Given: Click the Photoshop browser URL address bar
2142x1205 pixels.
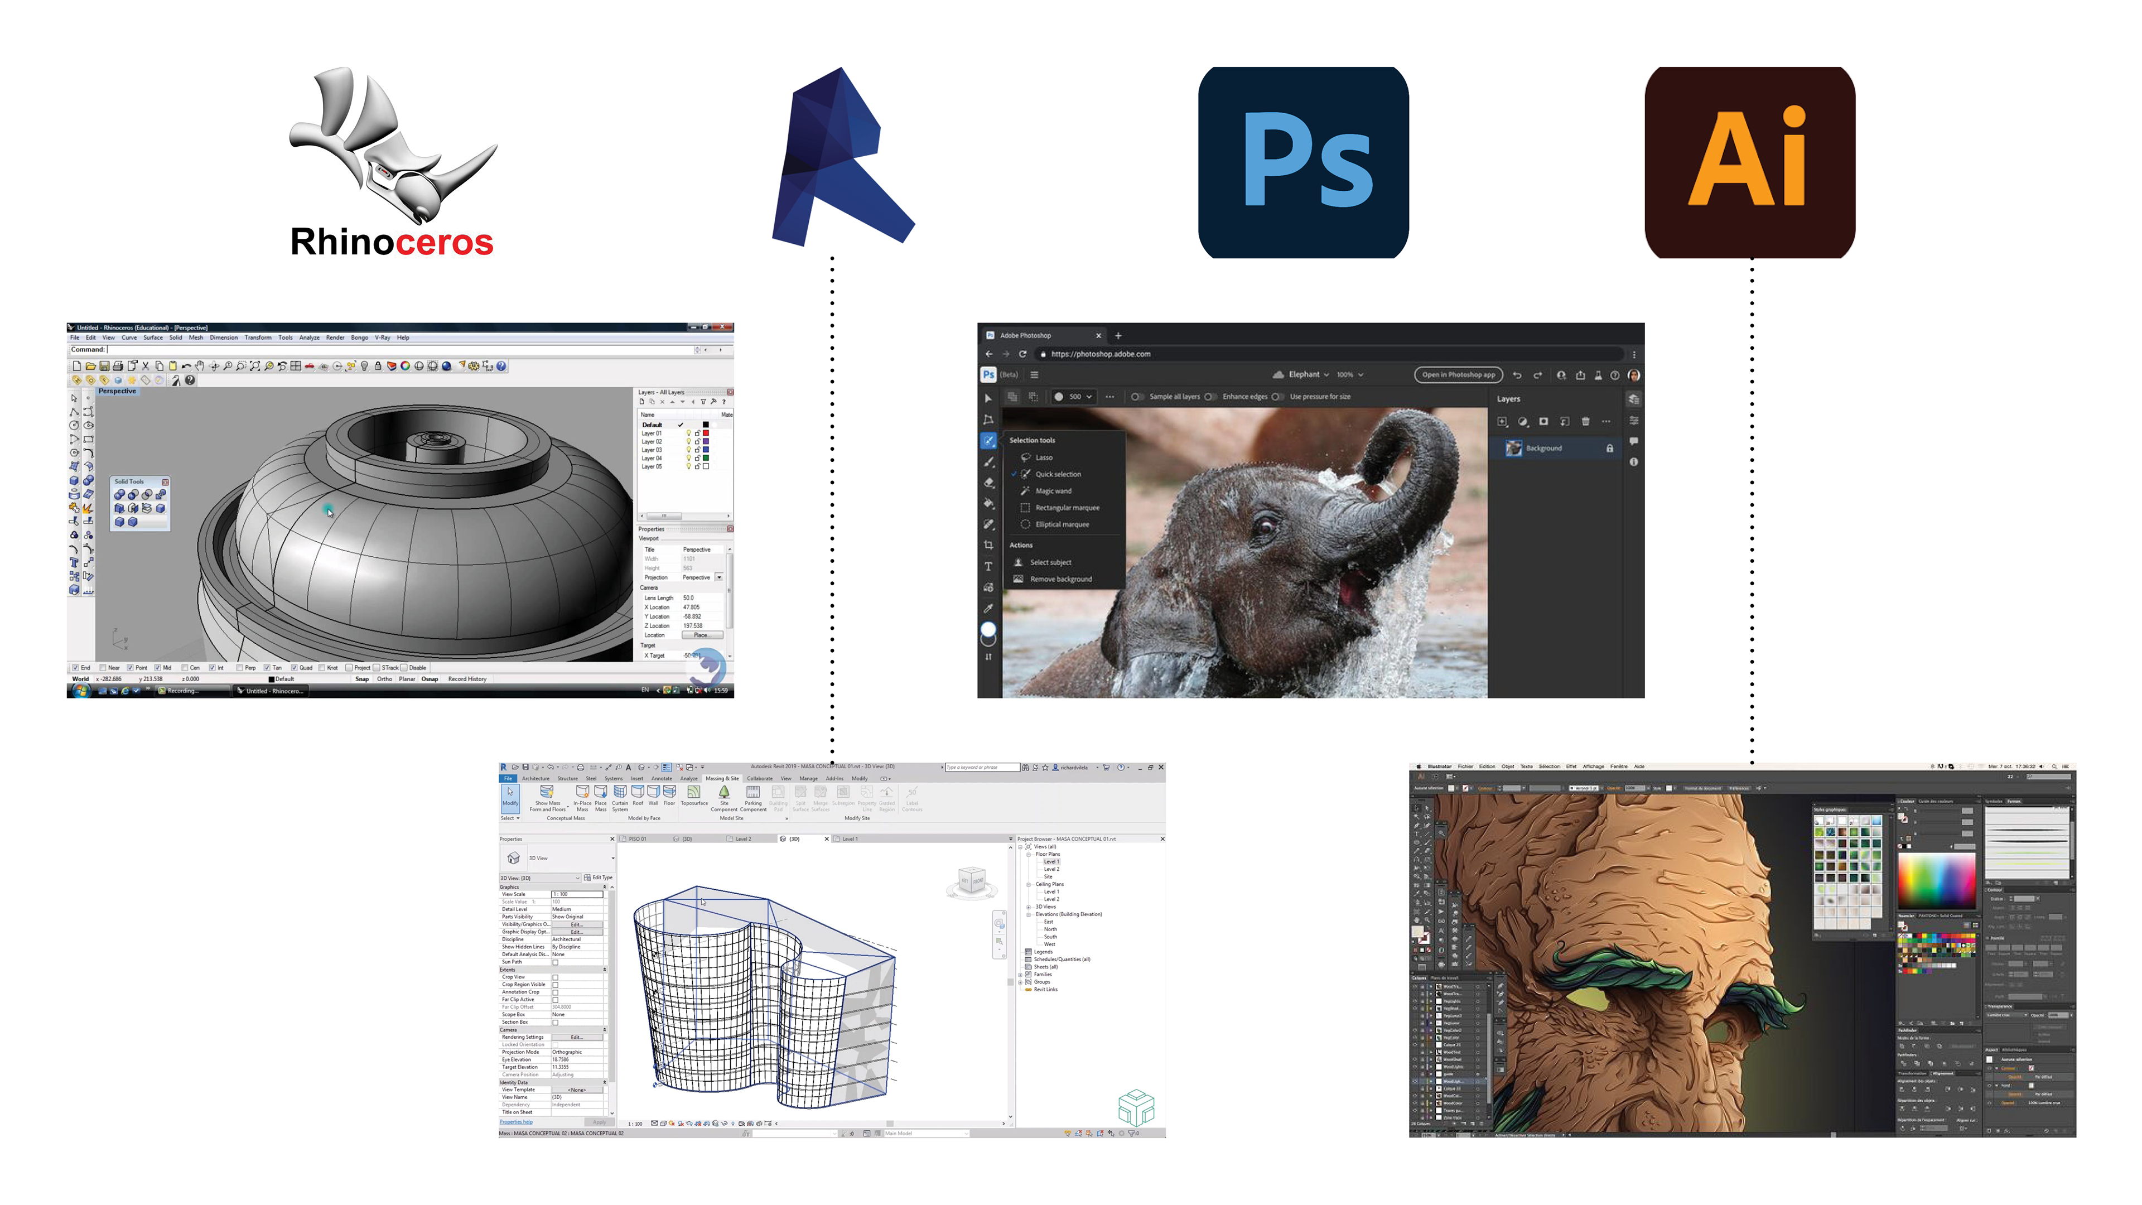Looking at the screenshot, I should coord(1330,354).
